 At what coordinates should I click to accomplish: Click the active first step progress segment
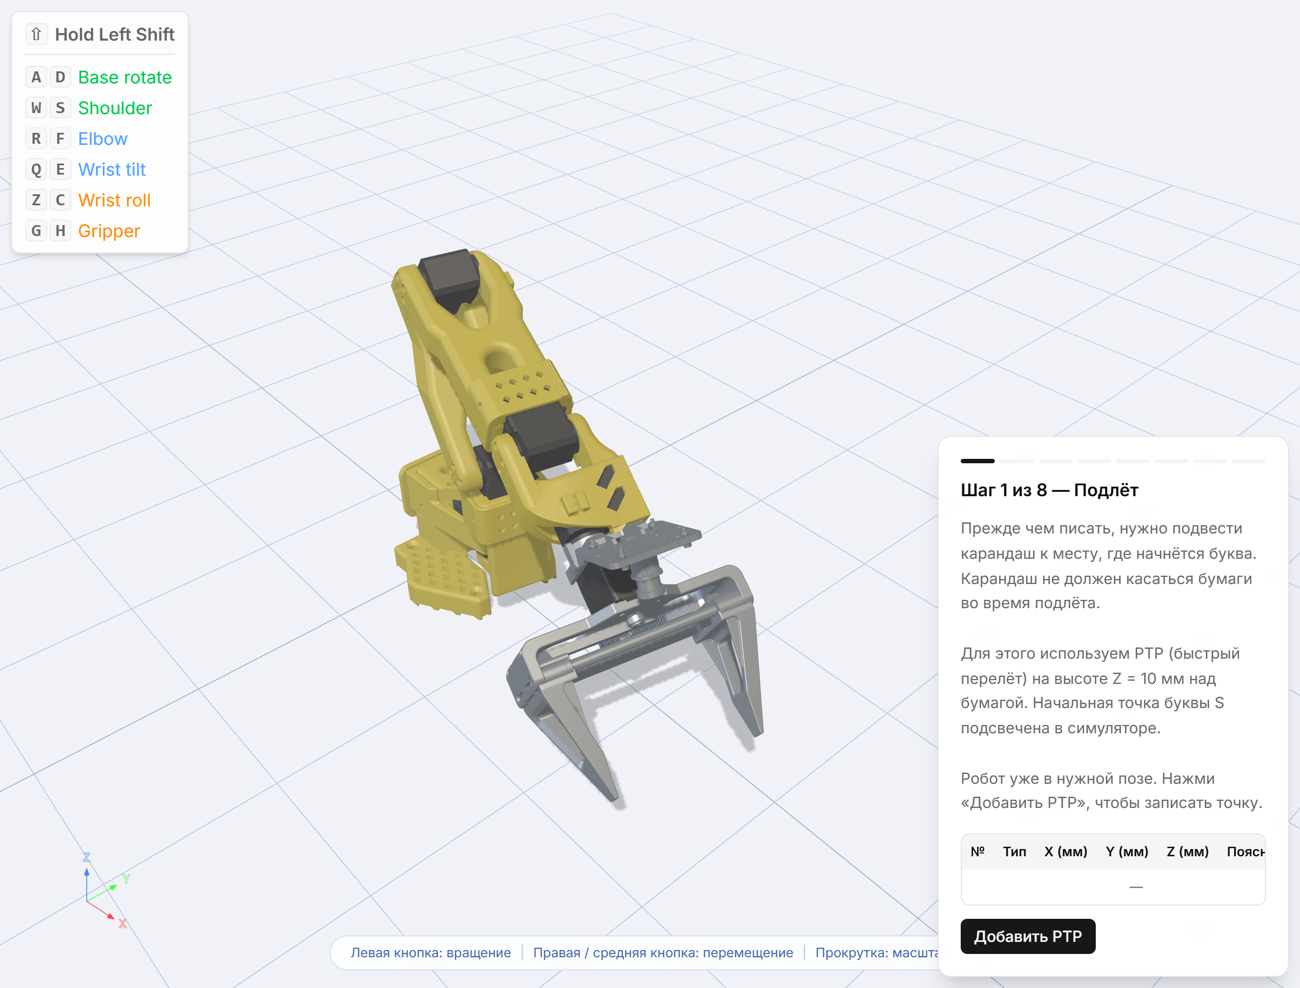(978, 461)
